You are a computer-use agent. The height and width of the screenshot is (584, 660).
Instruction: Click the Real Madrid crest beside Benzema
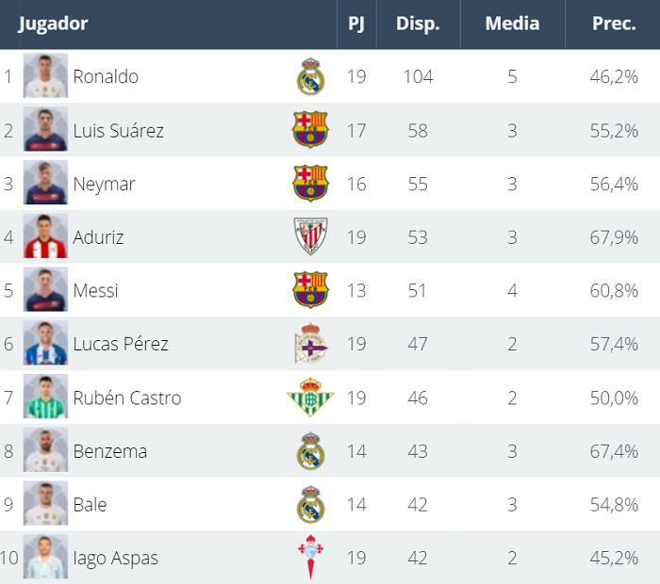310,451
